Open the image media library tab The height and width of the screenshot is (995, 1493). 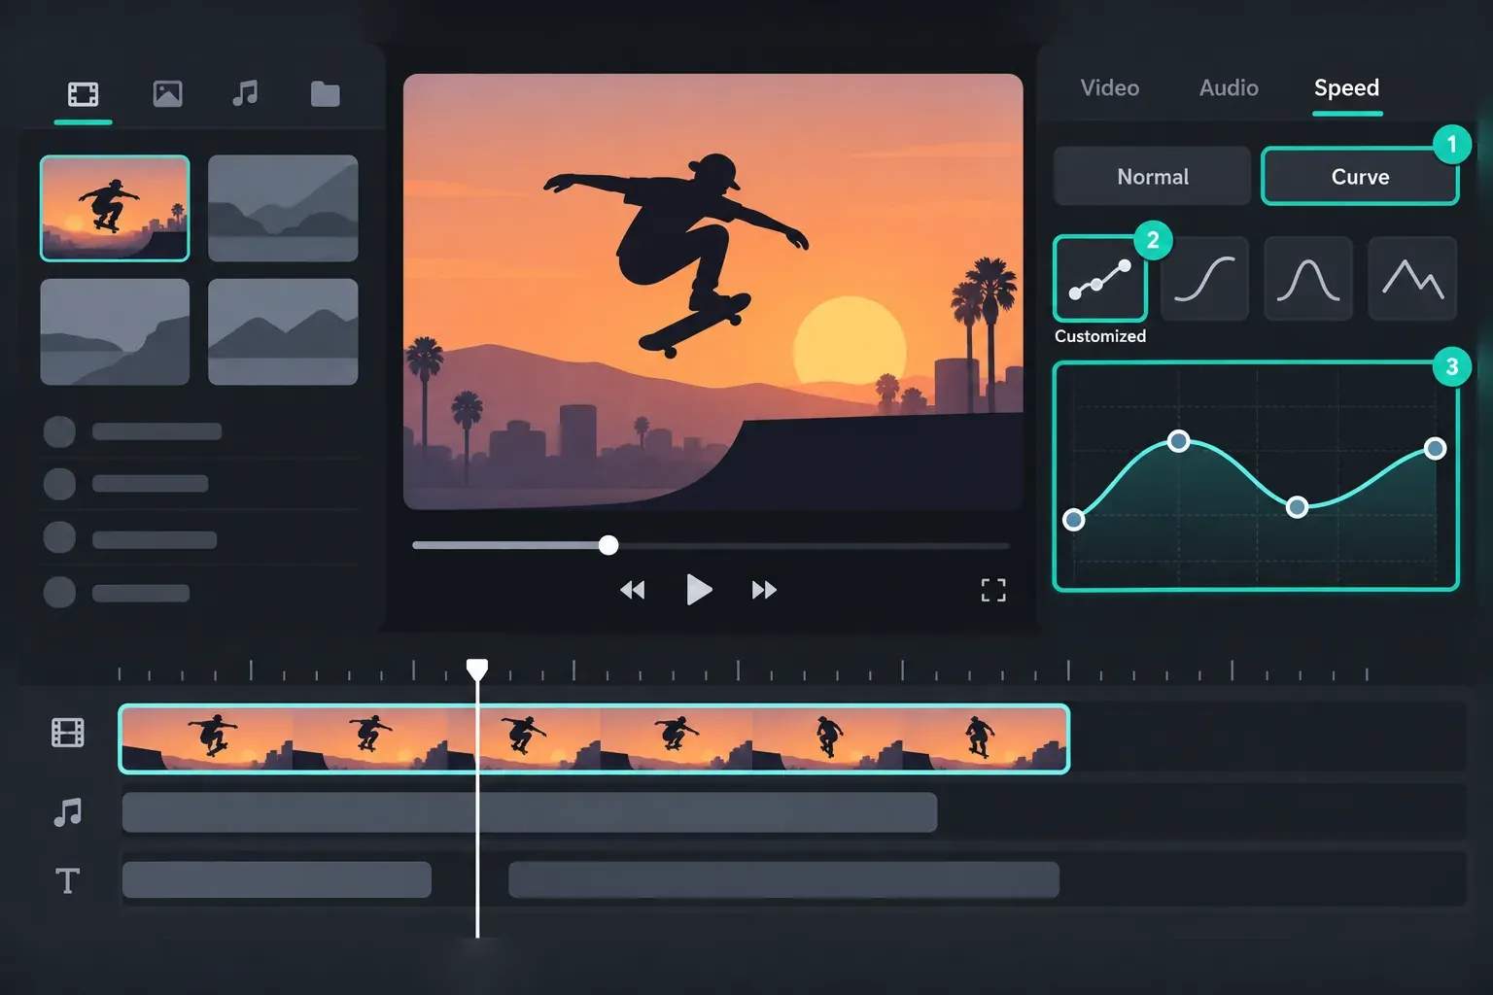point(167,94)
